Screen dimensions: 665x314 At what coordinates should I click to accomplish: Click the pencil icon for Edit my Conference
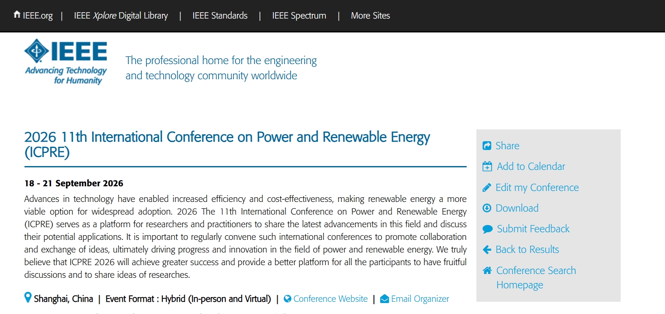click(487, 188)
